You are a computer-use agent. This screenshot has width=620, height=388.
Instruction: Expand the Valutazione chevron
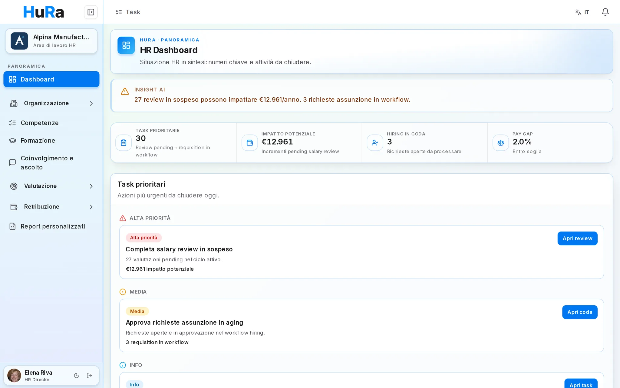click(x=91, y=186)
